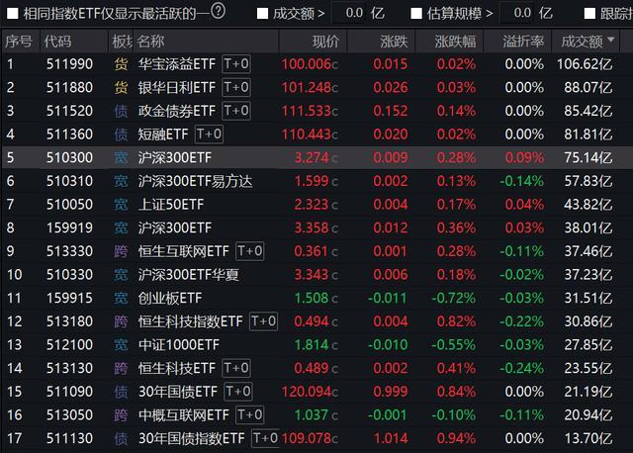Open 创业板ETF name

tap(170, 299)
